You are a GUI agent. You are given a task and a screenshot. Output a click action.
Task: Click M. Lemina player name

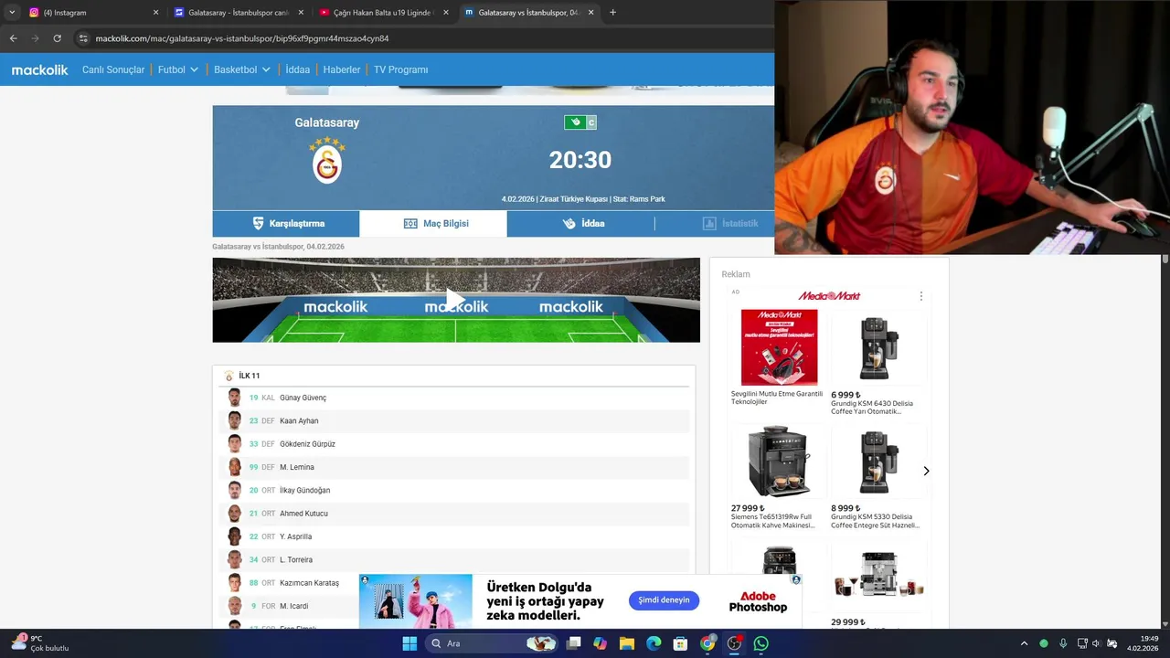coord(297,467)
